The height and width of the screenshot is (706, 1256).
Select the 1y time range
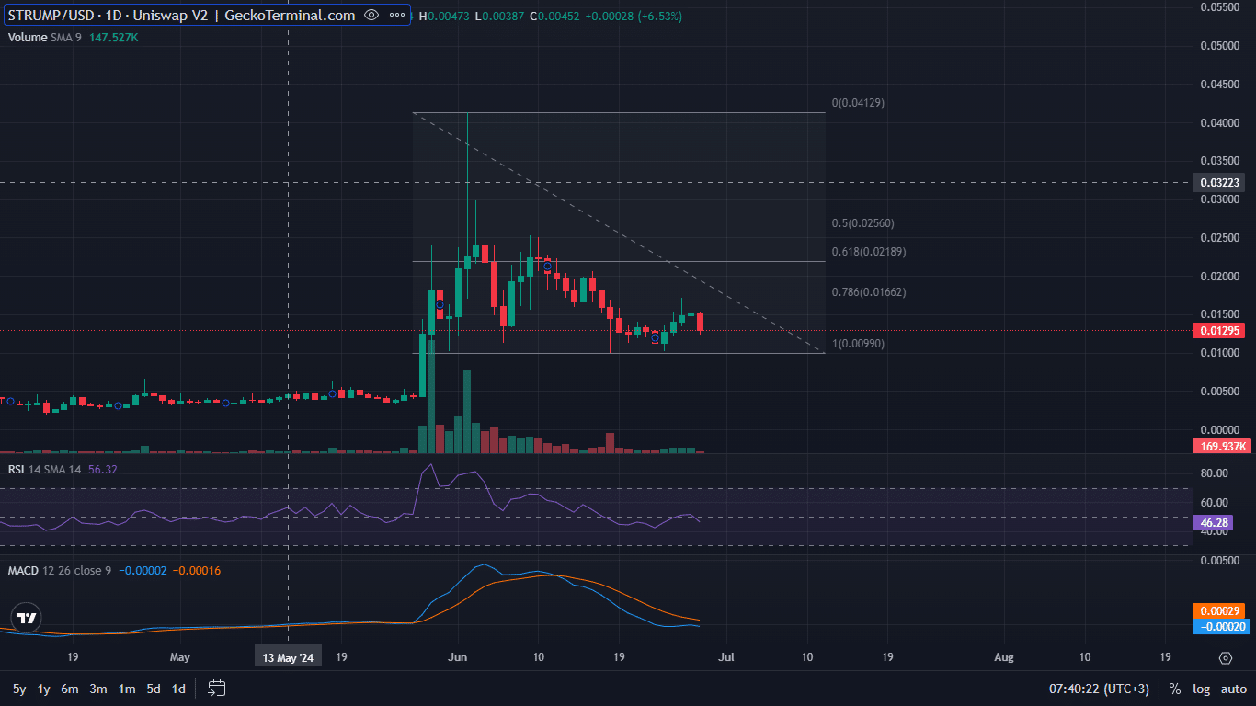43,689
